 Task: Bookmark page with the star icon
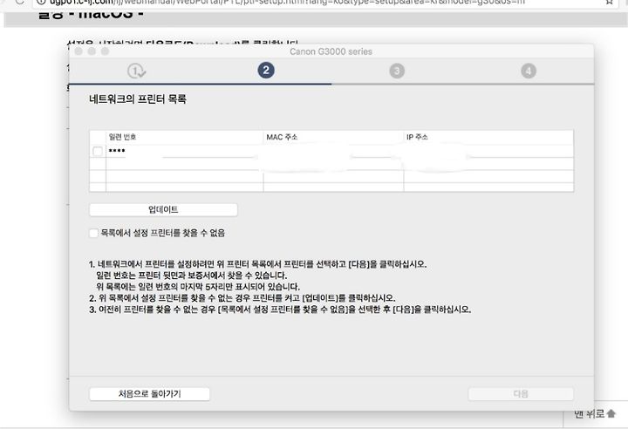(609, 2)
